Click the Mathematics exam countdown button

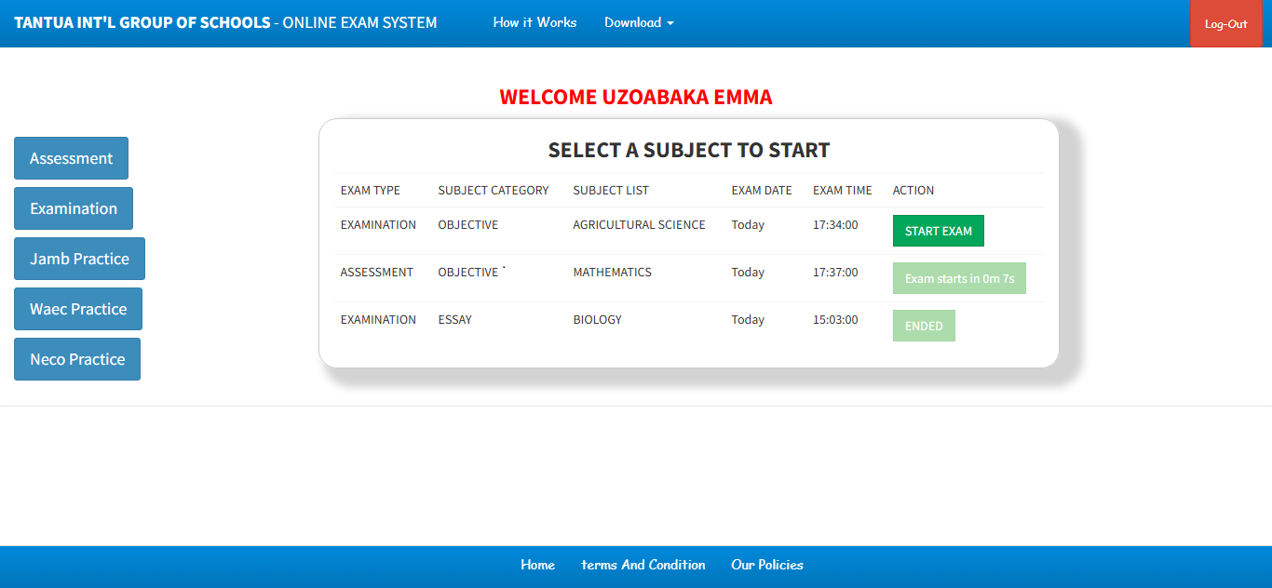click(x=959, y=278)
